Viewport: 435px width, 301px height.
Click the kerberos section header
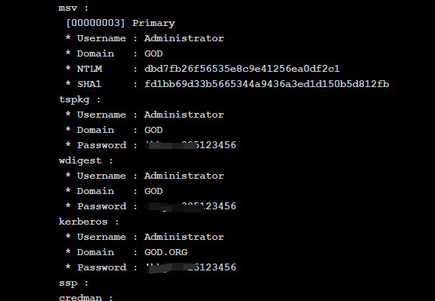click(x=89, y=222)
